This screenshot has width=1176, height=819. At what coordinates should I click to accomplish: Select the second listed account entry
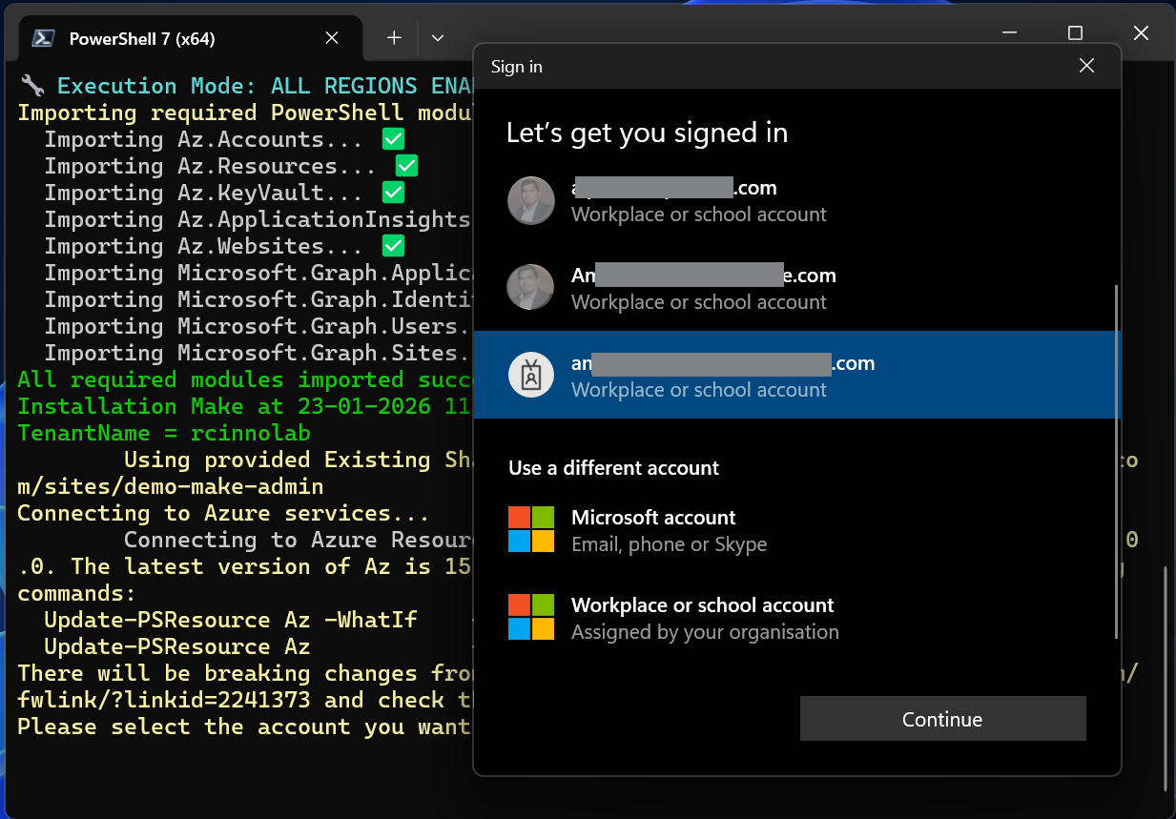click(763, 287)
